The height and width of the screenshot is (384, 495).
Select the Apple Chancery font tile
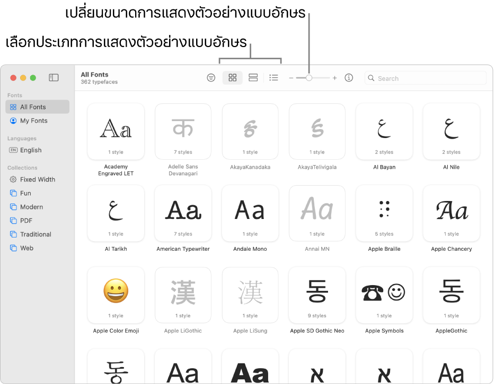(452, 214)
